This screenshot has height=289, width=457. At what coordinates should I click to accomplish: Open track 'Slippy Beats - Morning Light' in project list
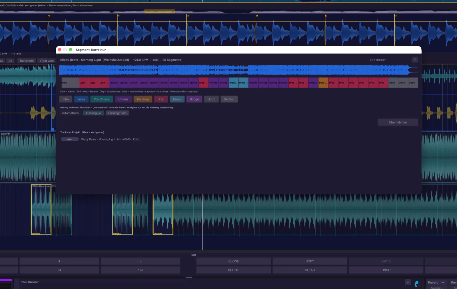(x=110, y=139)
